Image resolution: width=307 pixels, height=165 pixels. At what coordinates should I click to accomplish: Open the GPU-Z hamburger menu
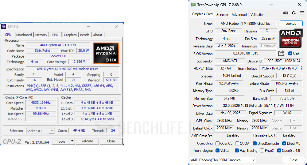pos(301,13)
